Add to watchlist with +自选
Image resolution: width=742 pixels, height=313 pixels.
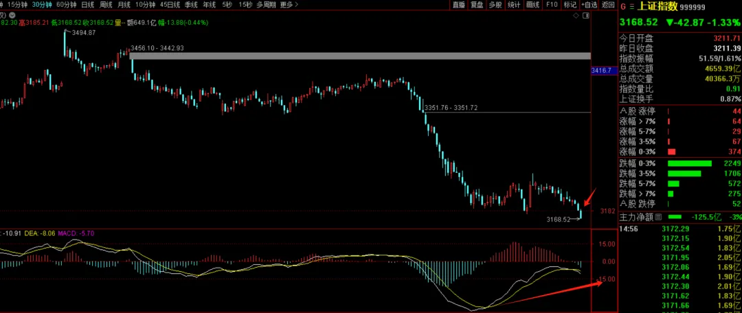click(589, 5)
